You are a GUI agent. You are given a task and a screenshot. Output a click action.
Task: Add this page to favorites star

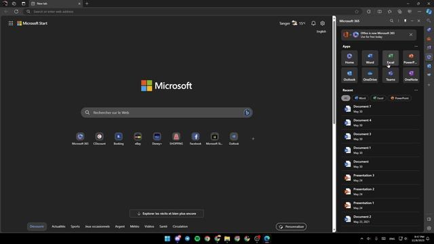pyautogui.click(x=357, y=12)
